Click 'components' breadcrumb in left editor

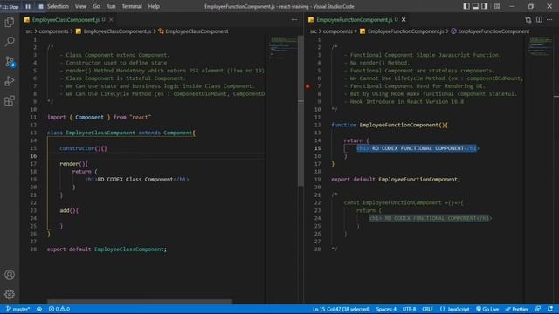(53, 31)
